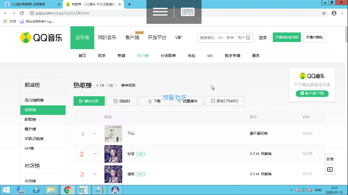Click 开通付费包 button
This screenshot has height=195, width=348.
click(x=314, y=37)
